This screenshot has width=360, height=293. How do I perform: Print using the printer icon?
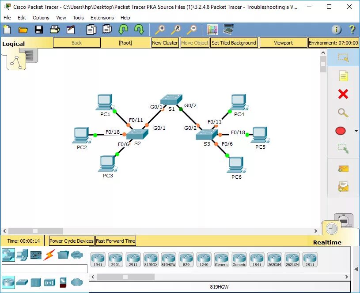pos(55,30)
